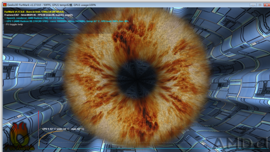This screenshot has width=270, height=152.
Task: Click the dark semi-transparent info overlay panel background
Action: (52, 29)
